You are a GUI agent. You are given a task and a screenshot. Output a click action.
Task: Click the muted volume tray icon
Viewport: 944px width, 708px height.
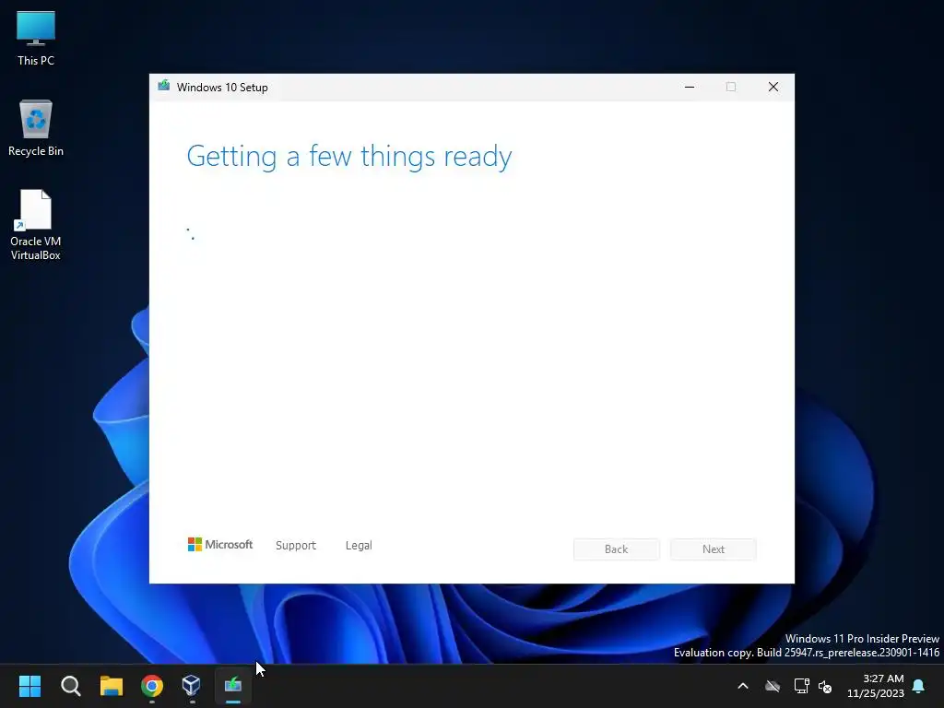tap(825, 686)
